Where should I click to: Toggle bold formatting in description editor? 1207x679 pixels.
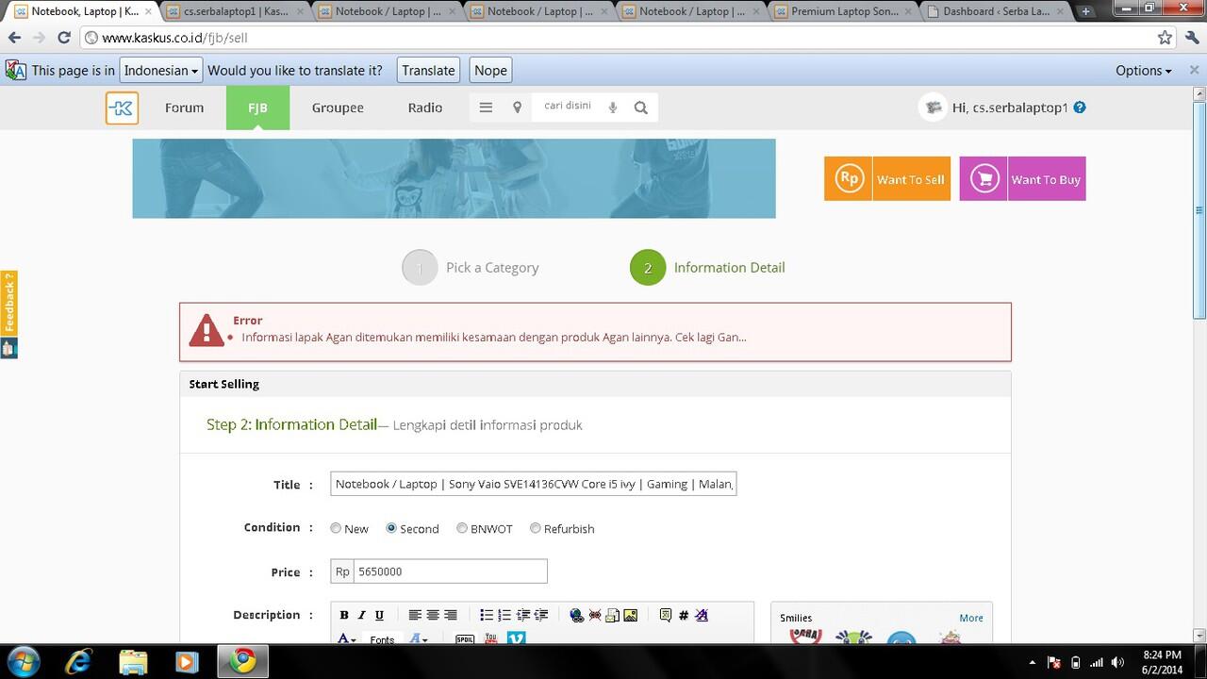(x=344, y=615)
